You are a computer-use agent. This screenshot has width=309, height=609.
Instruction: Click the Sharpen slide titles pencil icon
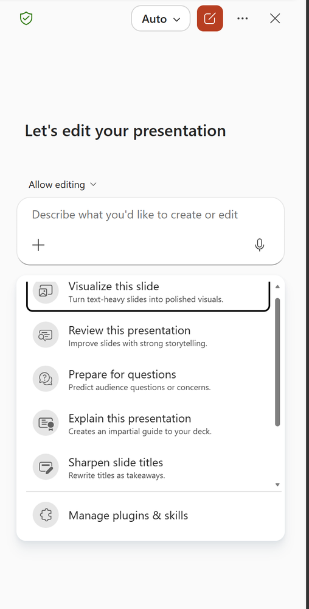point(46,466)
